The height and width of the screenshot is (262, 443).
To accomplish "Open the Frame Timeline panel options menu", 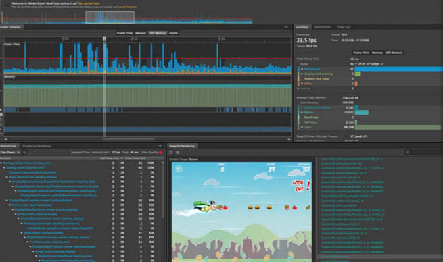I will point(286,27).
